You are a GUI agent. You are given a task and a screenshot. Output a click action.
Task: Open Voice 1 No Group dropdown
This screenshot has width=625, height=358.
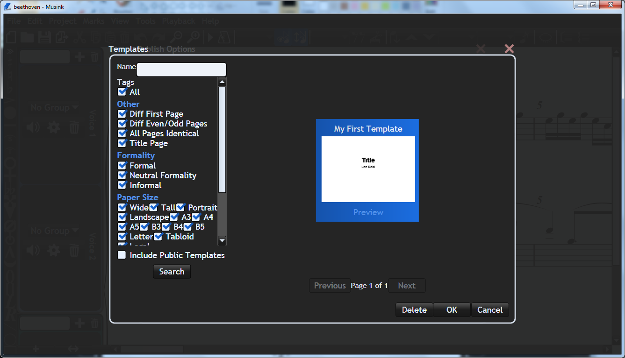click(x=54, y=108)
